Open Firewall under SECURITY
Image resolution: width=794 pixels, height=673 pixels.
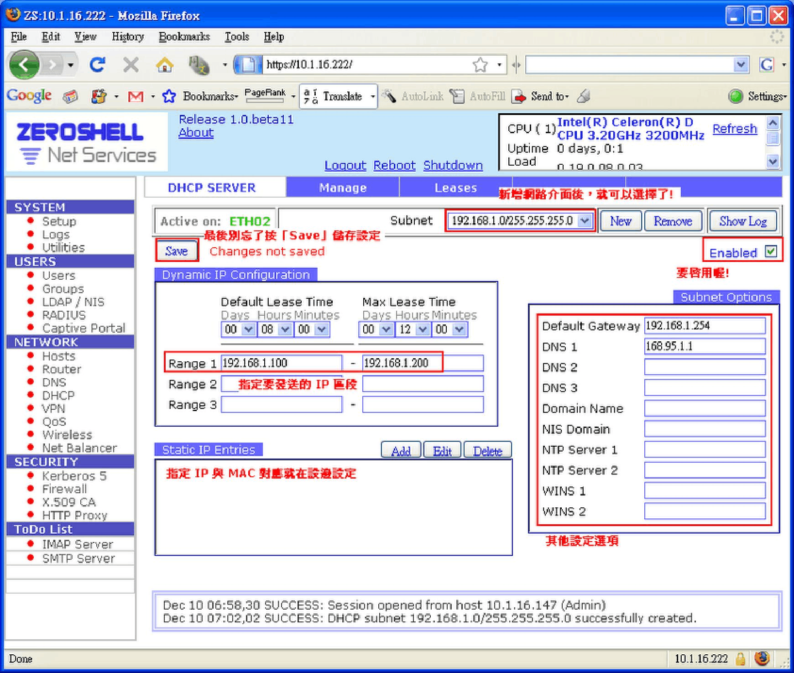(64, 489)
